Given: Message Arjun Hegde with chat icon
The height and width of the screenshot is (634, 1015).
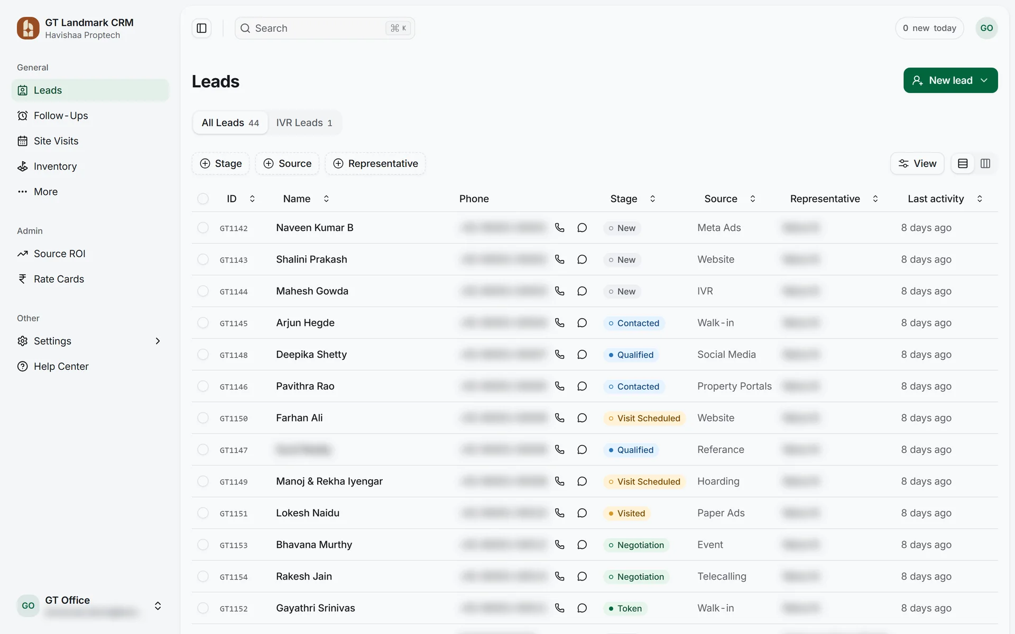Looking at the screenshot, I should (582, 323).
